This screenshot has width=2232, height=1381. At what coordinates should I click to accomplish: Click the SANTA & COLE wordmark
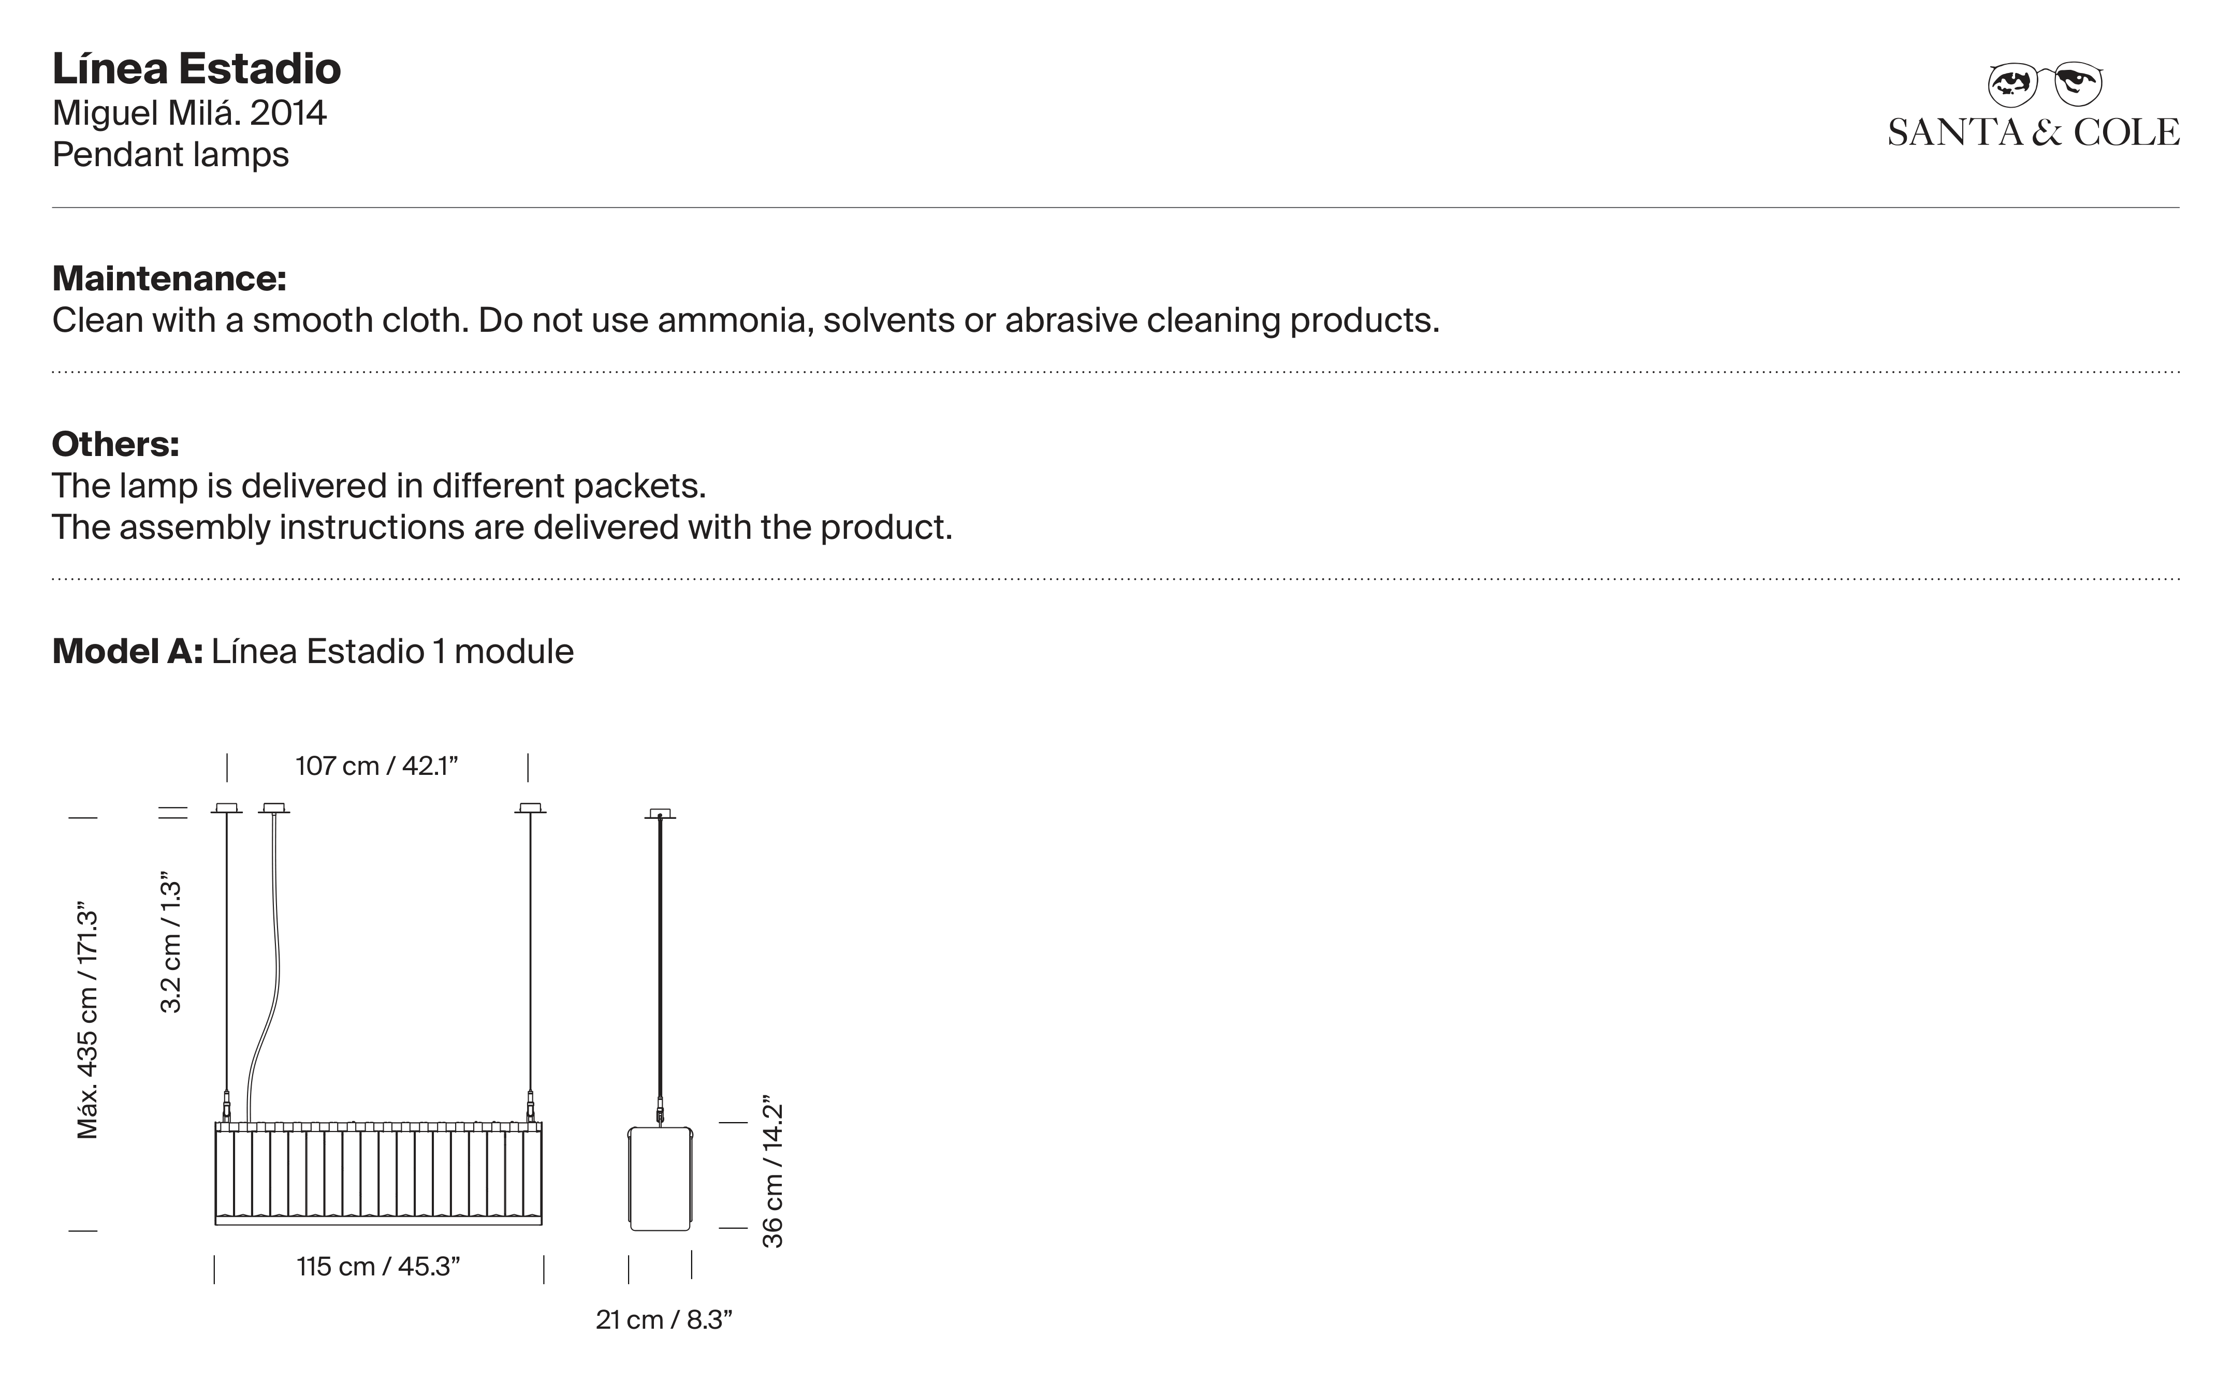pos(2034,133)
